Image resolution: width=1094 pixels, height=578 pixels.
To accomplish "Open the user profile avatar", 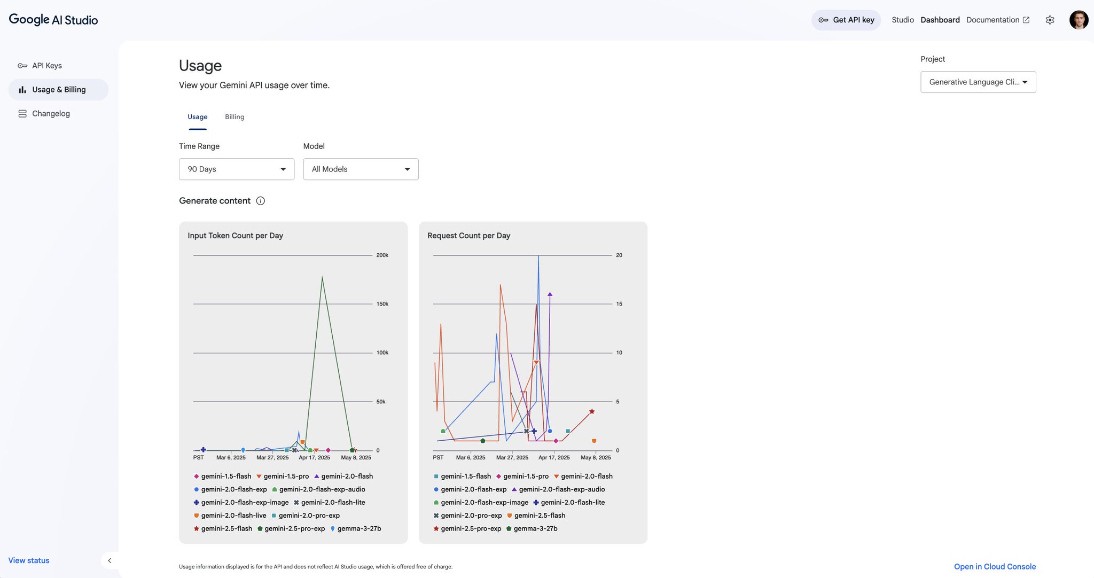I will click(1079, 20).
